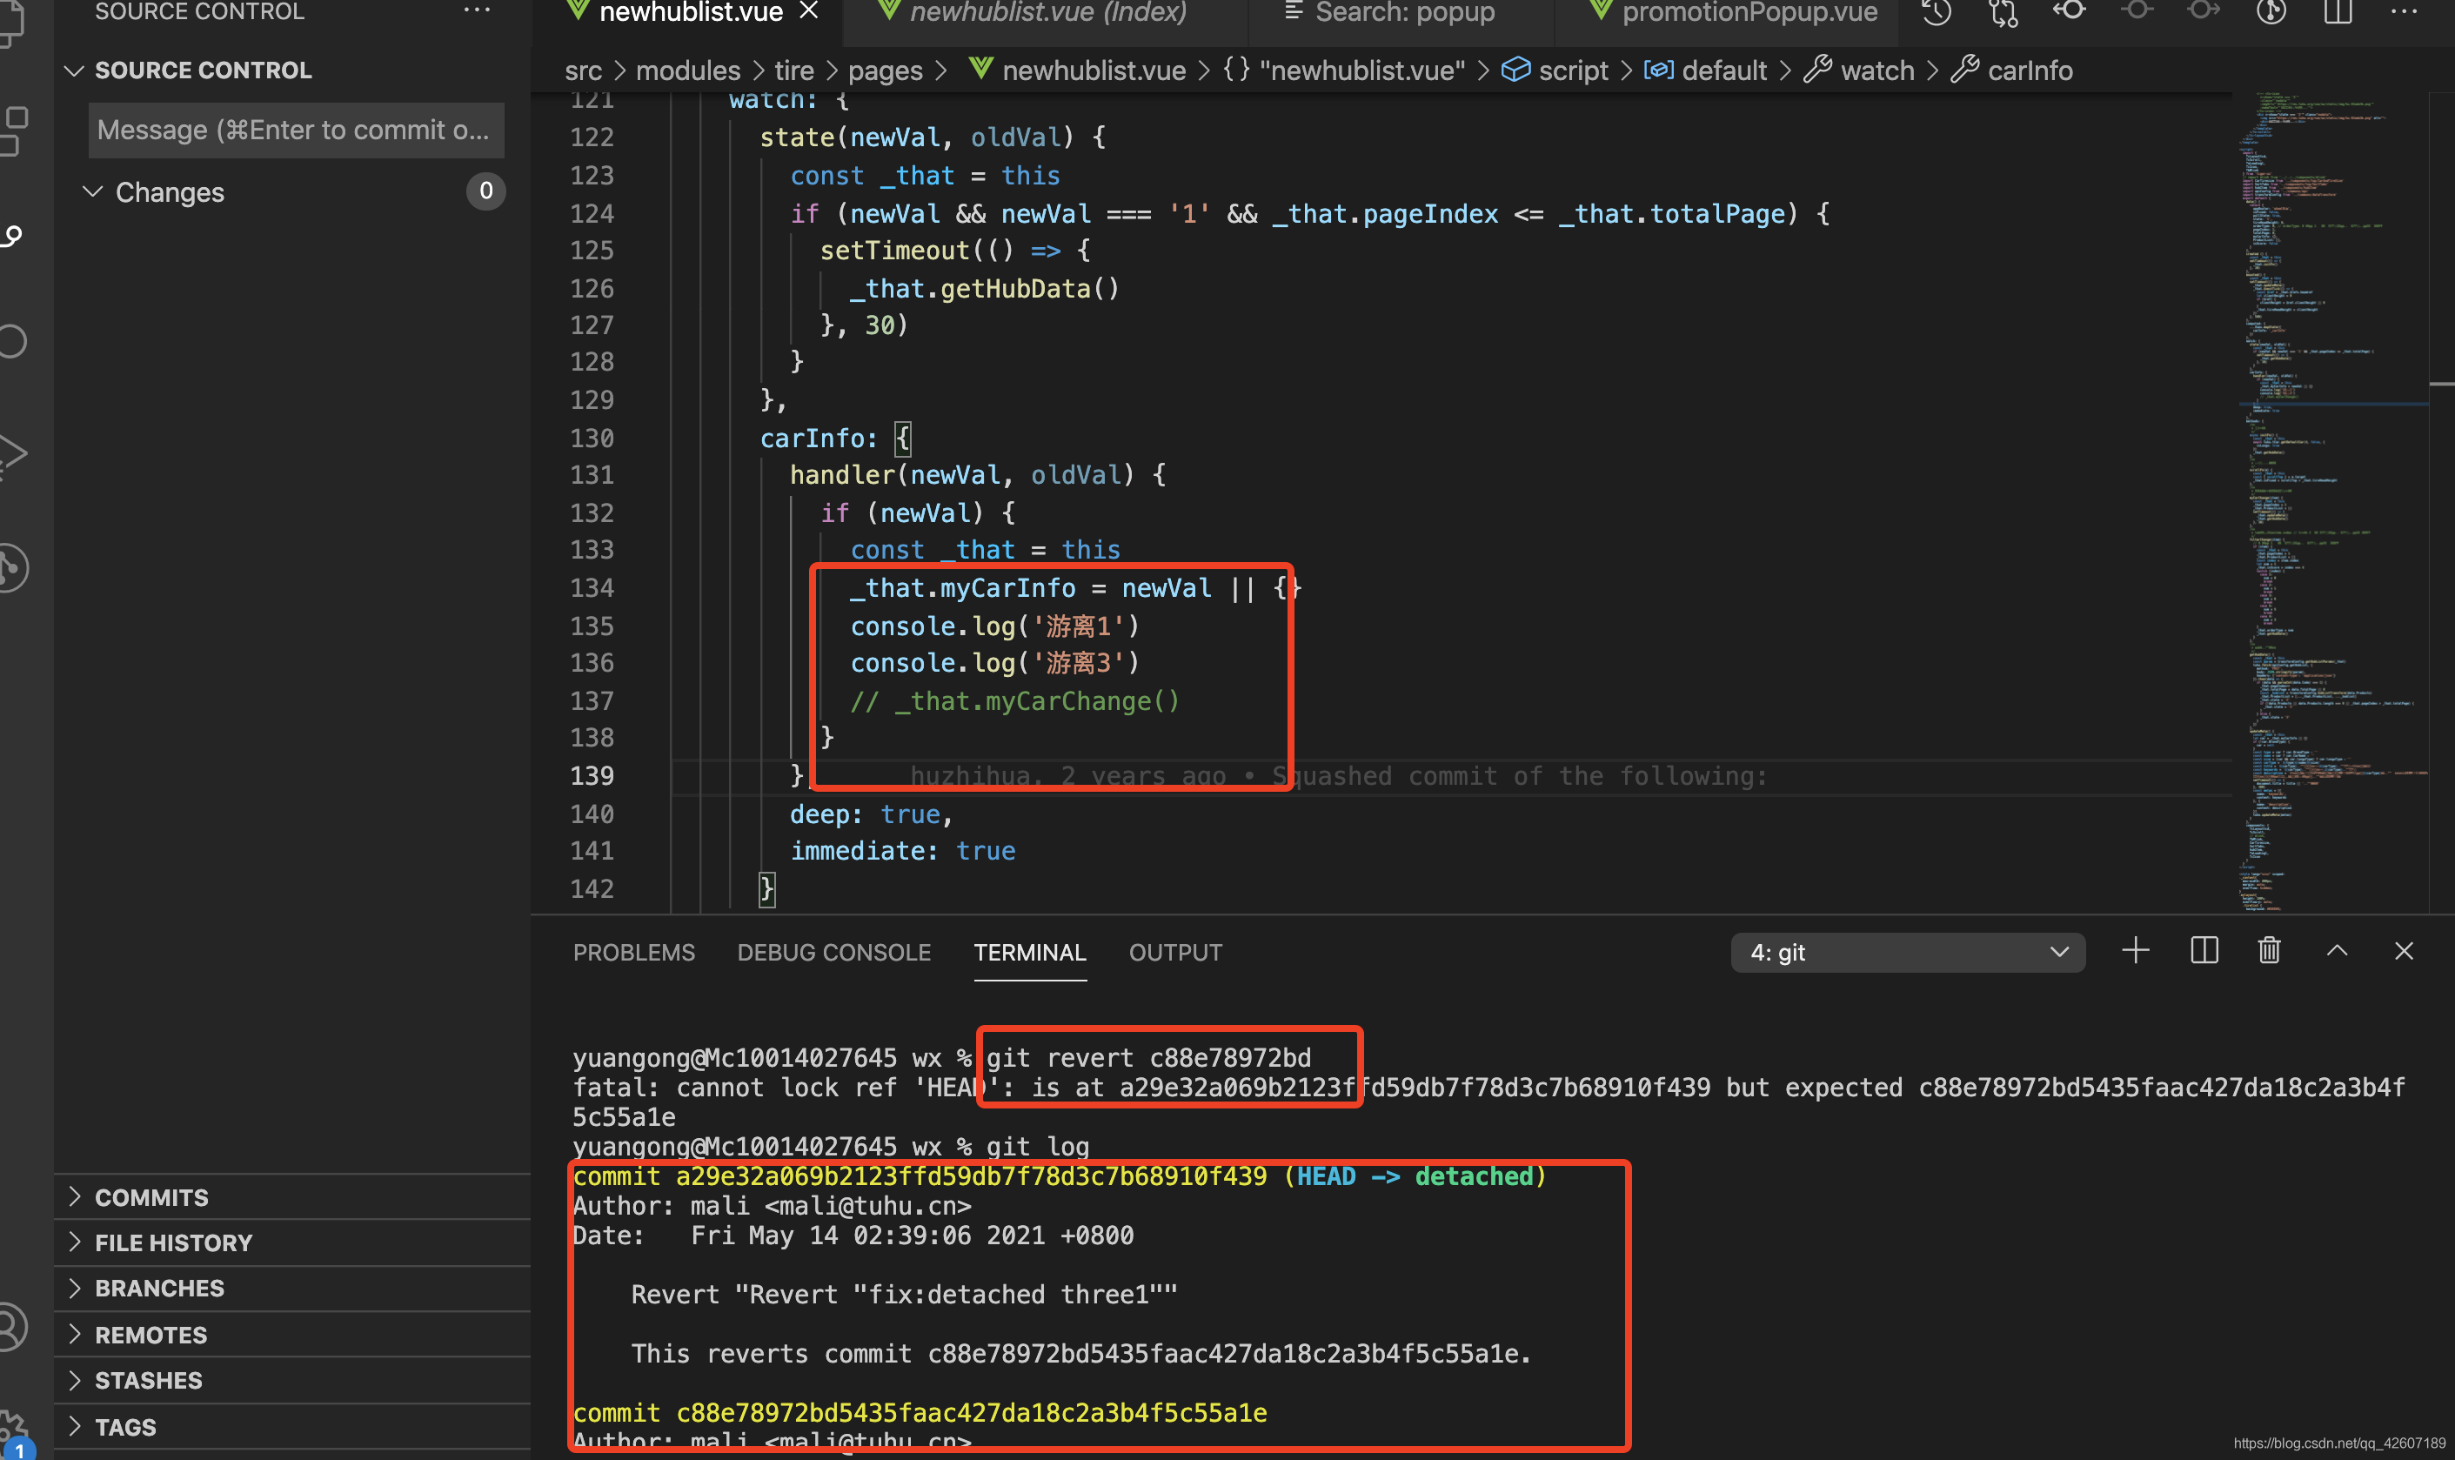Open terminal selector dropdown '4: git'

[1907, 953]
